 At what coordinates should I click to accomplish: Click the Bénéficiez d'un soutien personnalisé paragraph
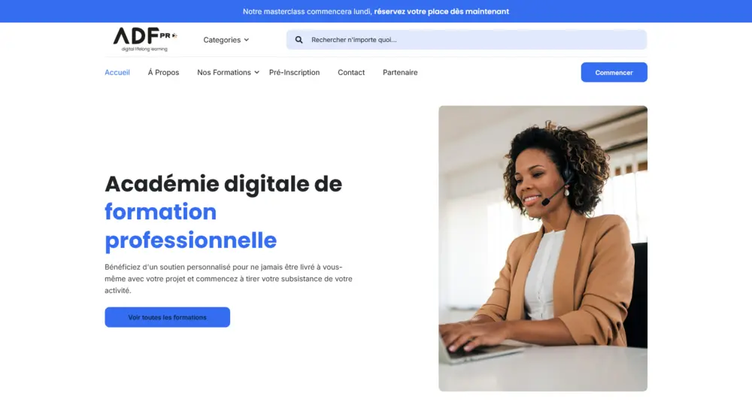point(229,279)
